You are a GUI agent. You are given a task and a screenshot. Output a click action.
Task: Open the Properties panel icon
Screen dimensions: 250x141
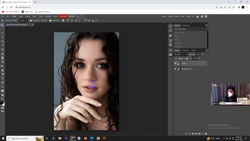[x=170, y=31]
